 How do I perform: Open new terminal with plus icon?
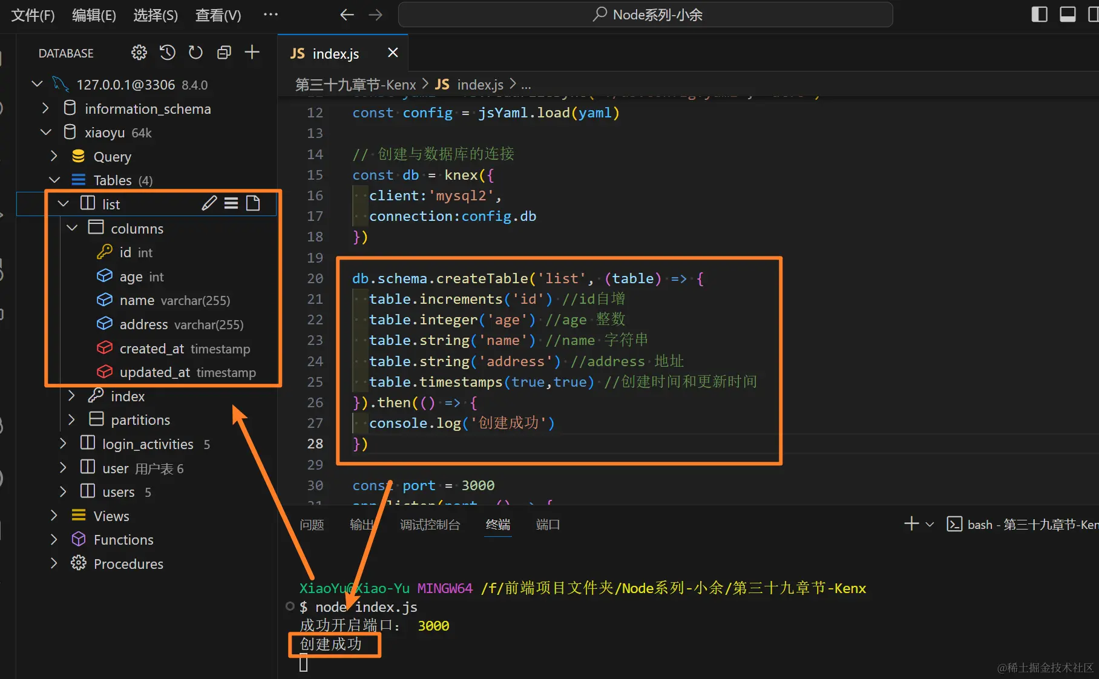tap(911, 524)
